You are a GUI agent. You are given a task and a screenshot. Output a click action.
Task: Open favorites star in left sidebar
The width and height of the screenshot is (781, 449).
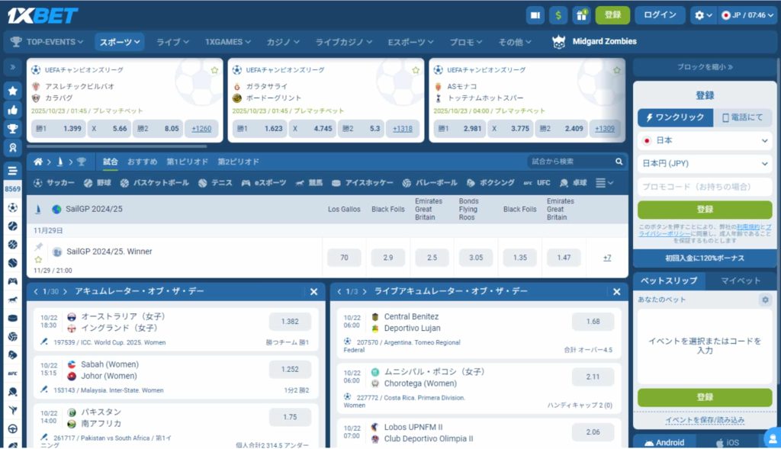pos(13,90)
